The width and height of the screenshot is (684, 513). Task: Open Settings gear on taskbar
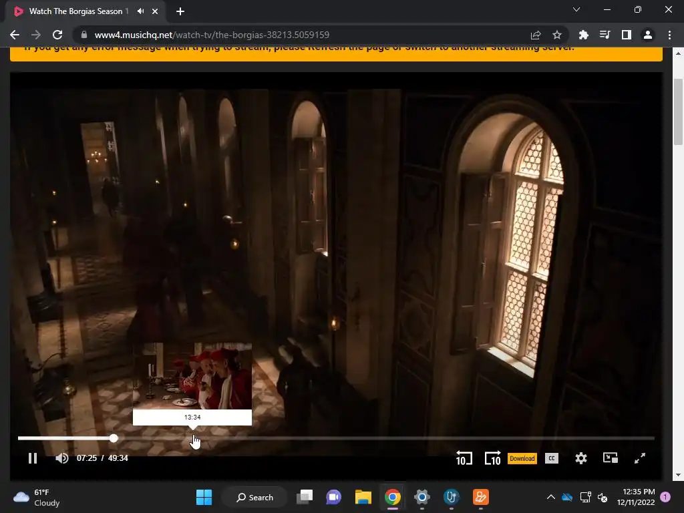(x=422, y=497)
